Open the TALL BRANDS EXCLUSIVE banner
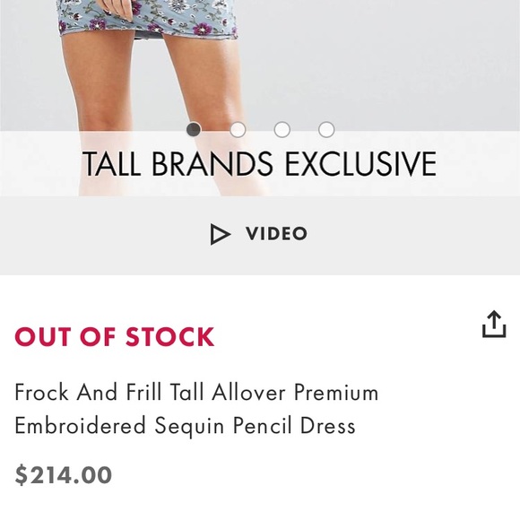The width and height of the screenshot is (520, 520). (260, 163)
